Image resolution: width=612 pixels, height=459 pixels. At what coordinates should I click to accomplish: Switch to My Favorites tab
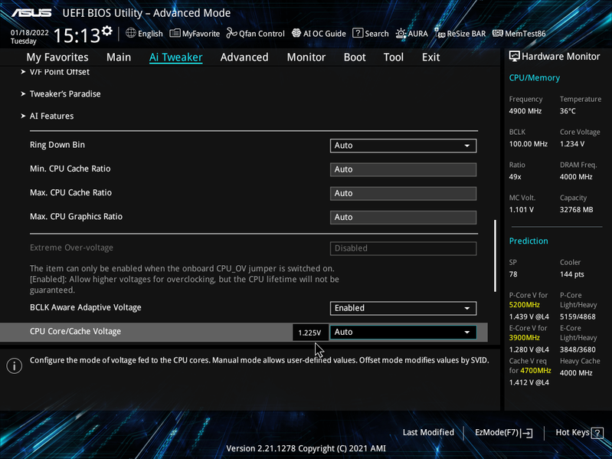[57, 57]
